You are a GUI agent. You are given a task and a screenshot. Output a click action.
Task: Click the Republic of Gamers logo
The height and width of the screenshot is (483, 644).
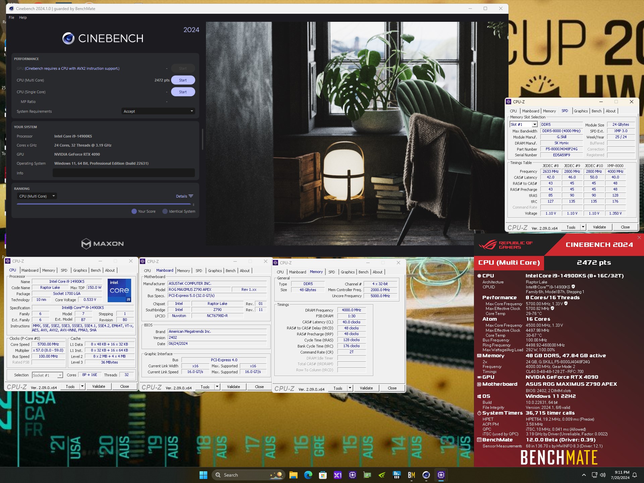pos(506,245)
